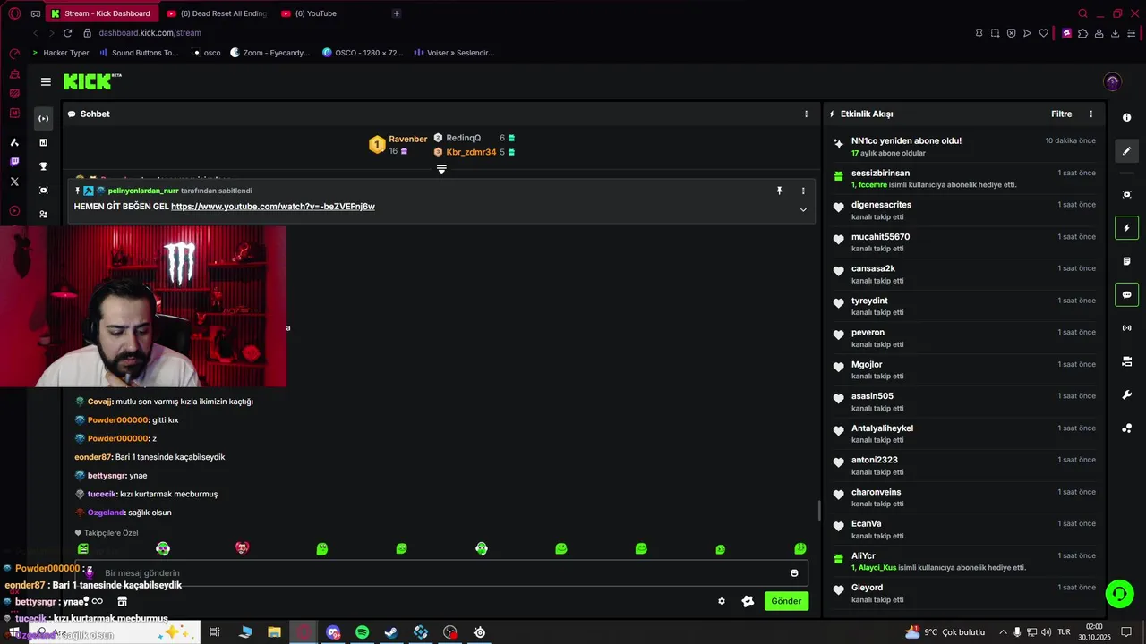This screenshot has width=1146, height=644.
Task: Open the broadcast signal icon in right rail
Action: click(x=1126, y=328)
